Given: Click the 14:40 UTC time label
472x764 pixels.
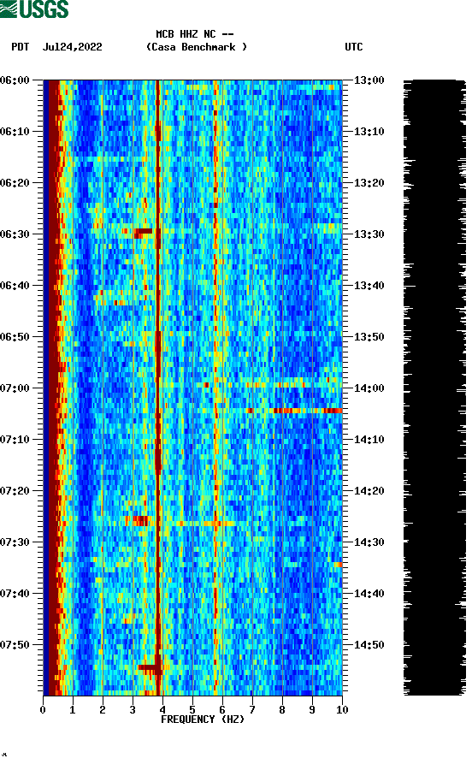Looking at the screenshot, I should (x=369, y=594).
